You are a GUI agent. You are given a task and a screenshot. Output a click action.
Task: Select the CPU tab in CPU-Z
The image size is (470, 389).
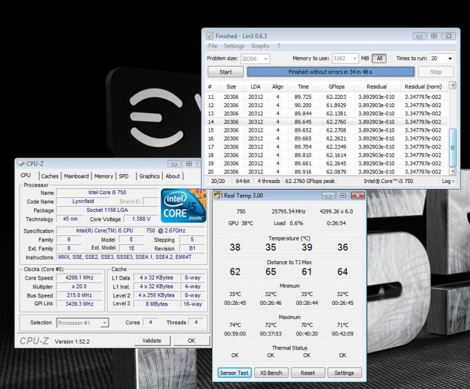click(26, 175)
